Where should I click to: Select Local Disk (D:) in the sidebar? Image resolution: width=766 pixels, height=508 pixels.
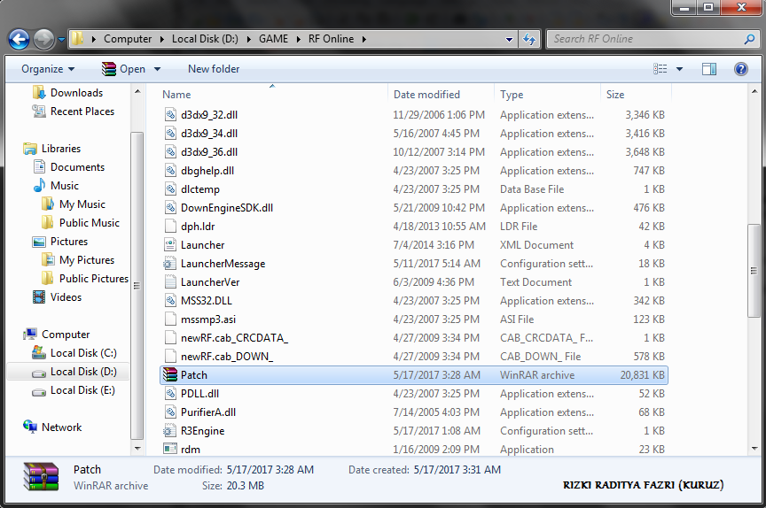[83, 372]
